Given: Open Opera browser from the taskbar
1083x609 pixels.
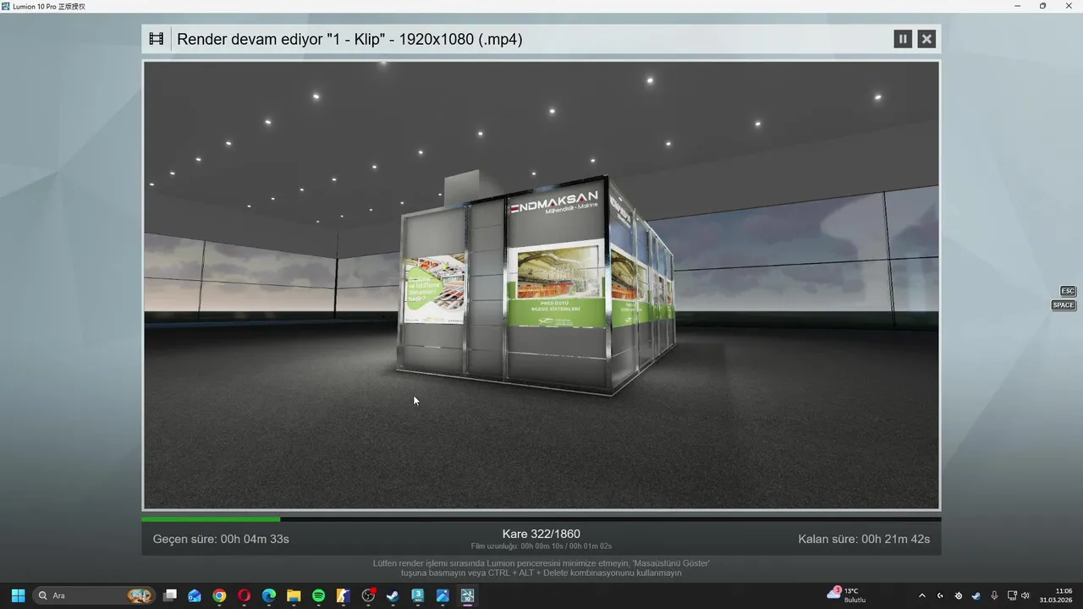Looking at the screenshot, I should (x=244, y=595).
